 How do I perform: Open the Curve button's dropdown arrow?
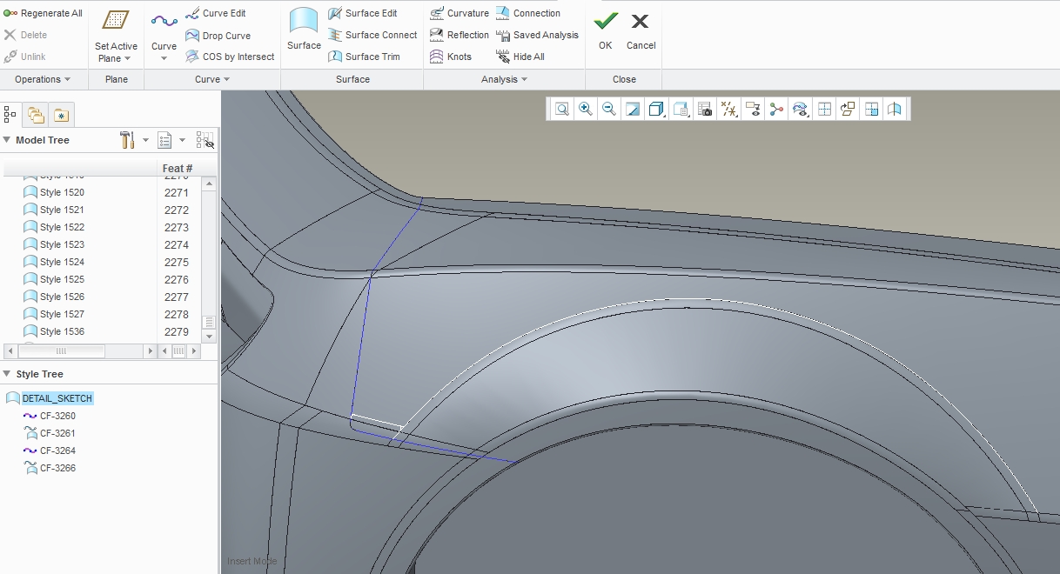coord(164,59)
